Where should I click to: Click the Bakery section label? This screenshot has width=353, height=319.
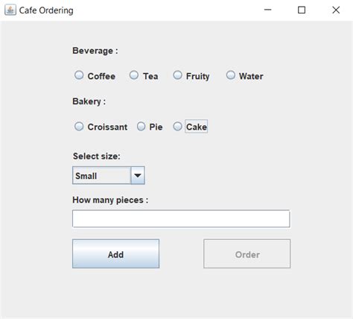pos(89,101)
